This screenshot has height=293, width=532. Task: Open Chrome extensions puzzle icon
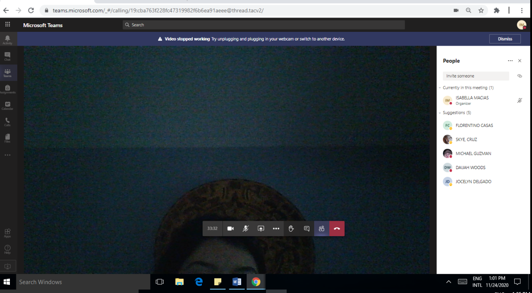(497, 10)
